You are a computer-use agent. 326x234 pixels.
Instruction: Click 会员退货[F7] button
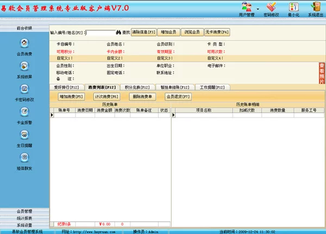pyautogui.click(x=178, y=96)
